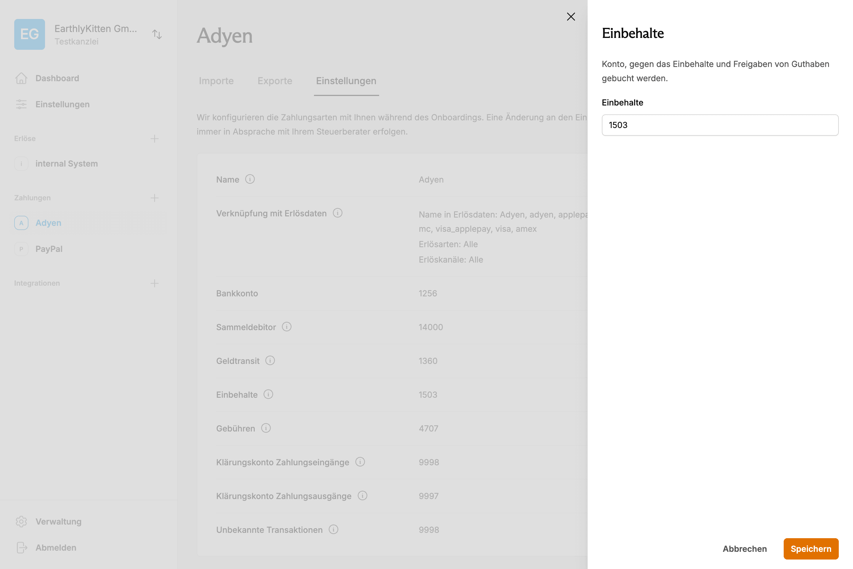Open the Sammeldebitor info tooltip
The image size is (853, 569).
click(287, 327)
